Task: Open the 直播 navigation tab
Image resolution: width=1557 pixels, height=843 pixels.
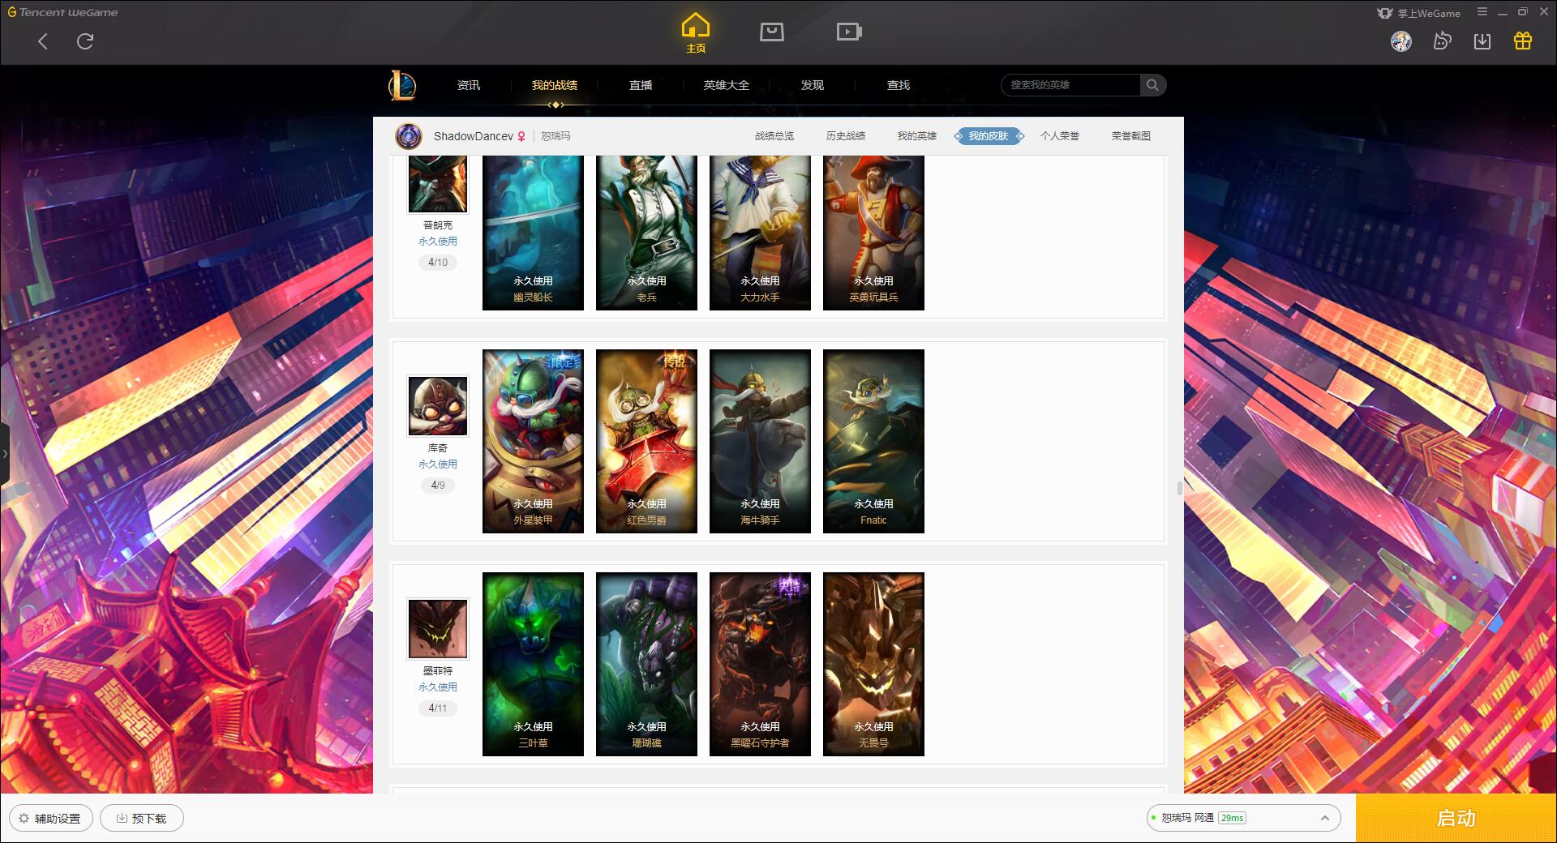Action: point(641,85)
